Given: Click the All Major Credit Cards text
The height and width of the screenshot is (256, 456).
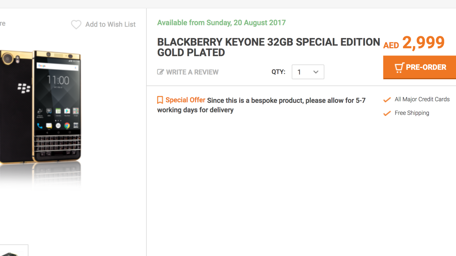Looking at the screenshot, I should (x=422, y=99).
